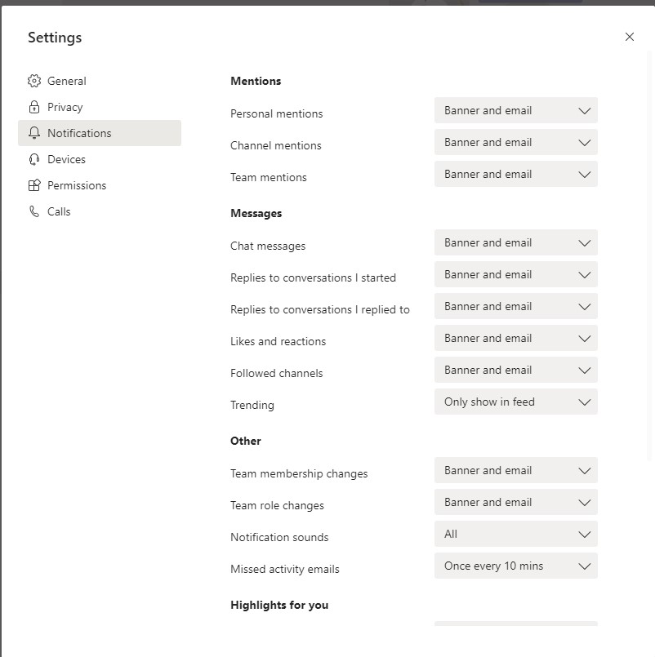This screenshot has height=657, width=655.
Task: Expand the Missed activity emails dropdown
Action: 515,566
